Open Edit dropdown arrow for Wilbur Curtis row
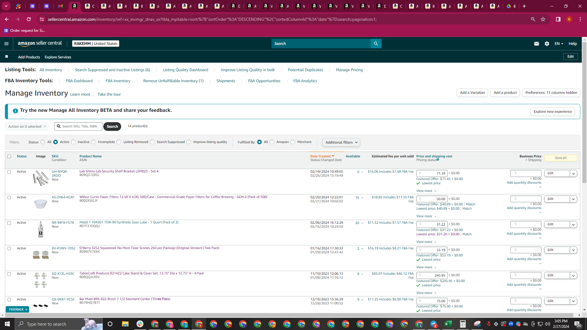The image size is (587, 330). click(x=574, y=199)
